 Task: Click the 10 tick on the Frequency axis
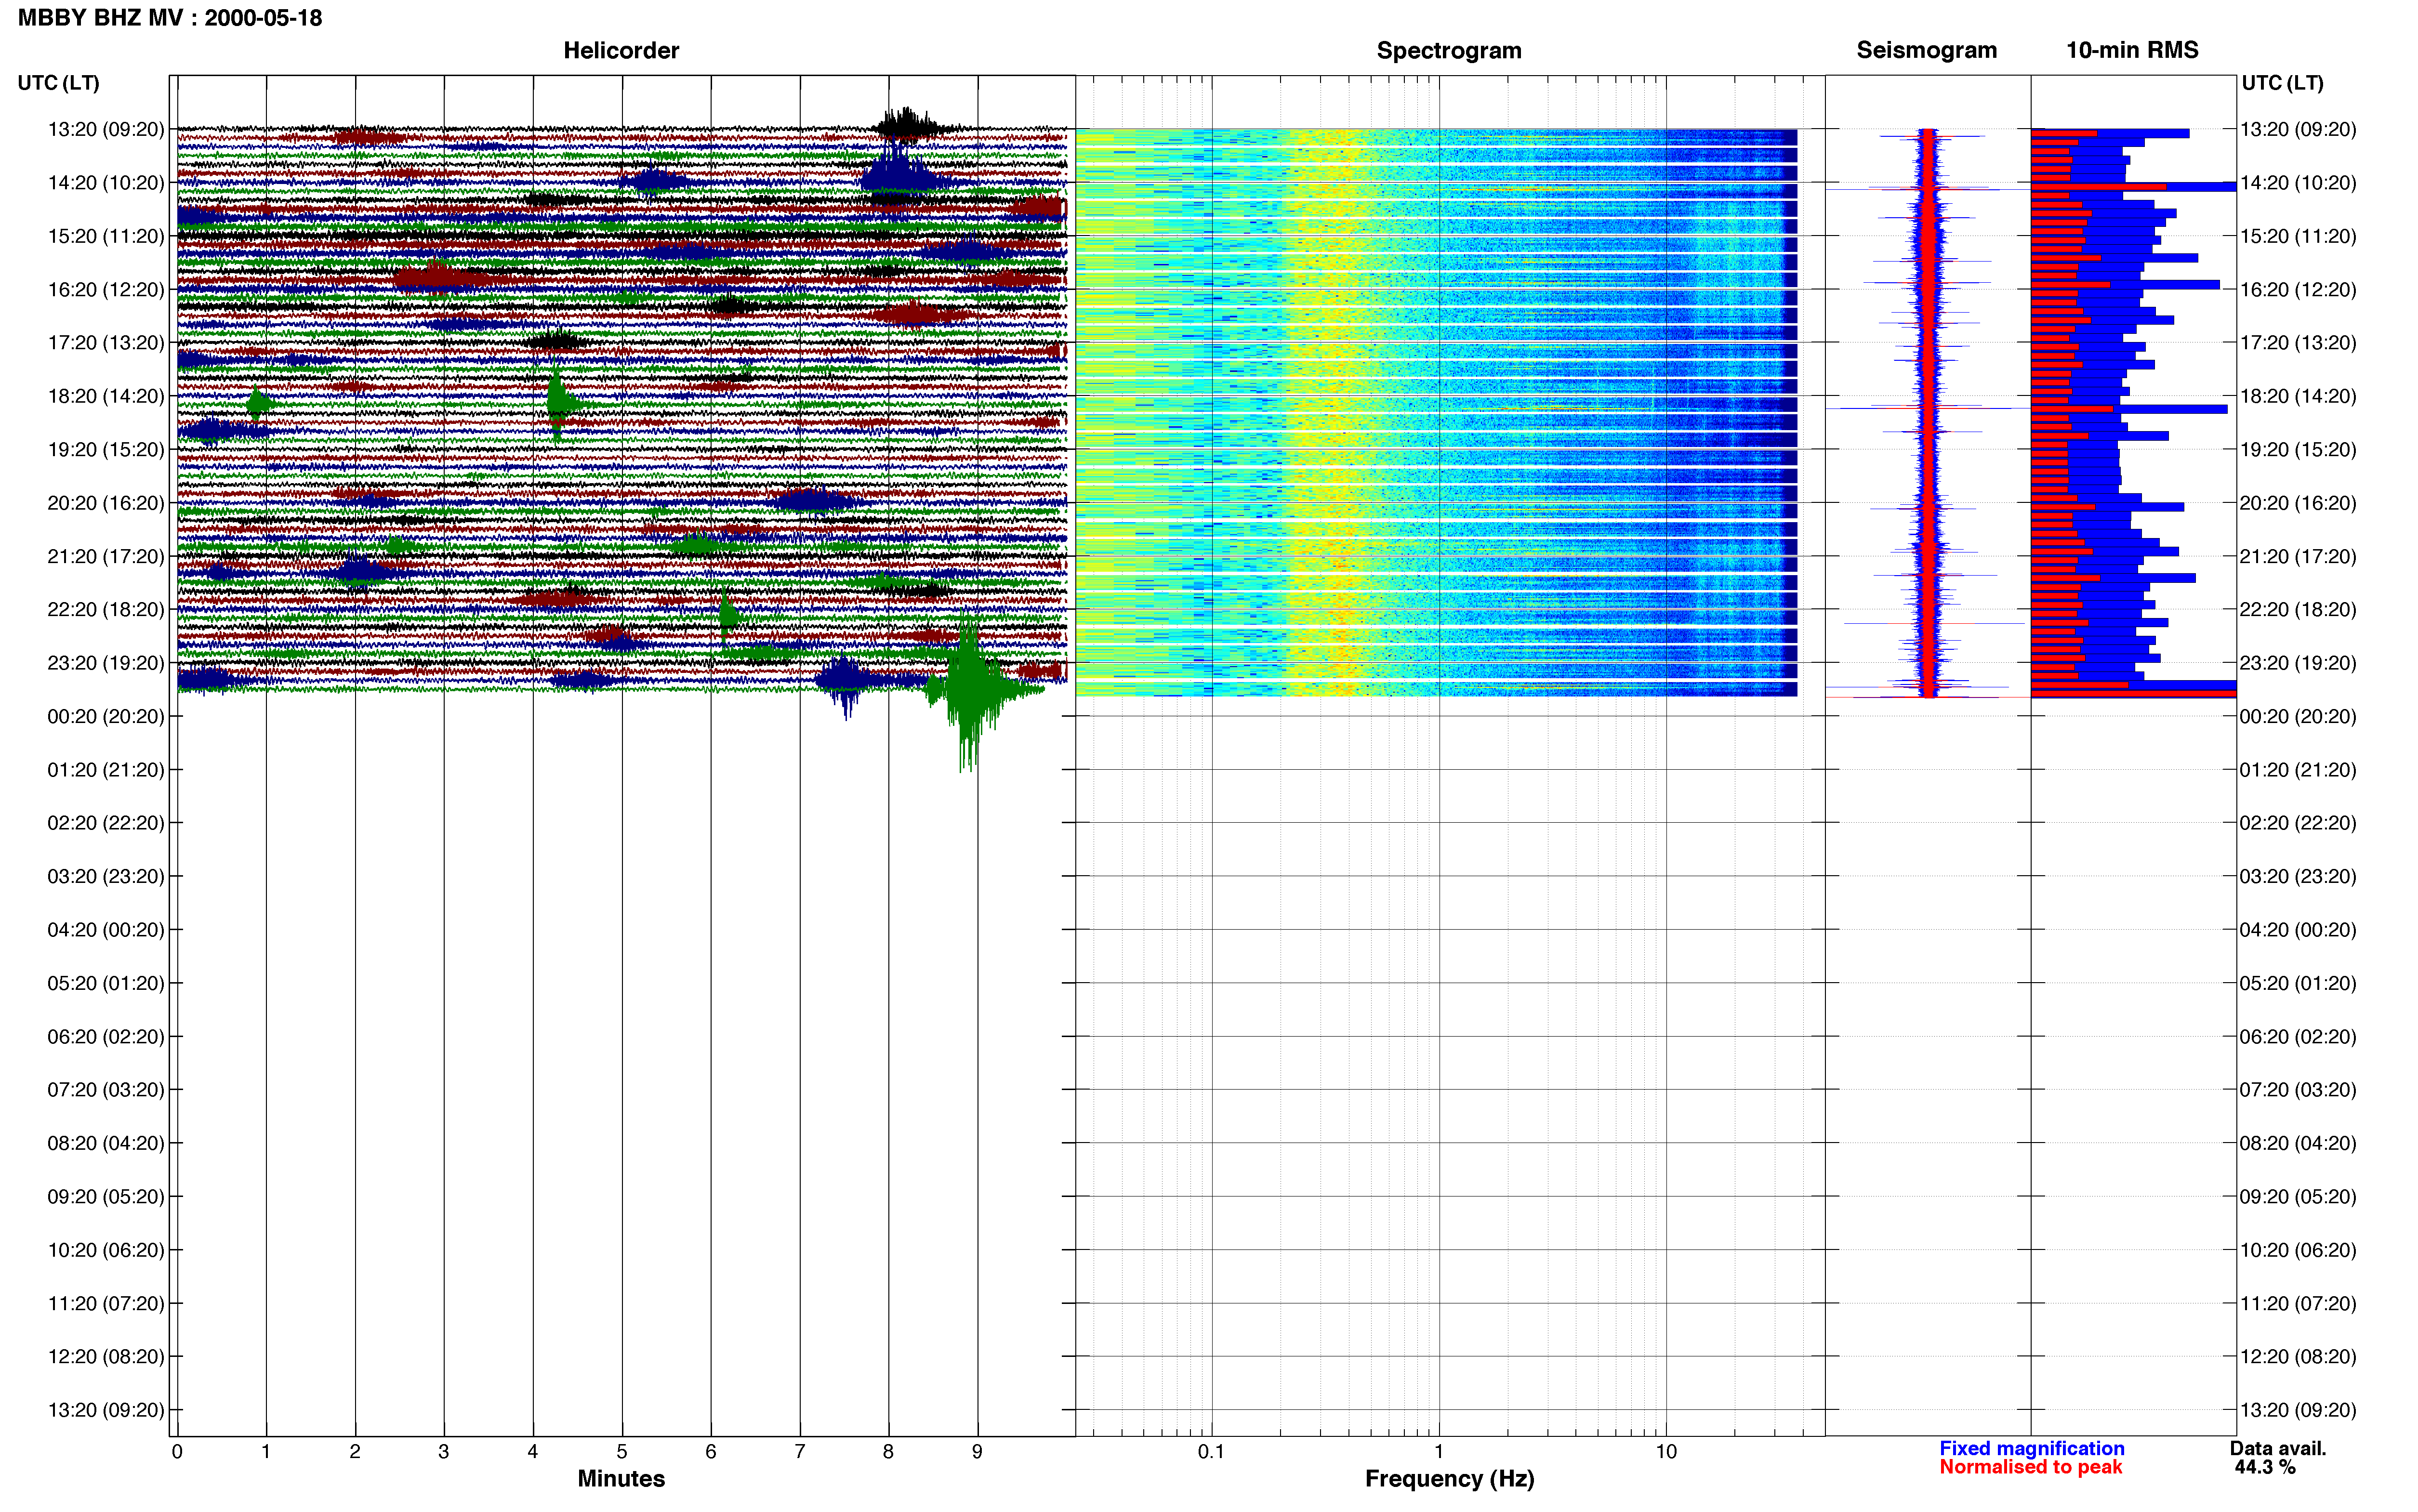(1666, 1452)
